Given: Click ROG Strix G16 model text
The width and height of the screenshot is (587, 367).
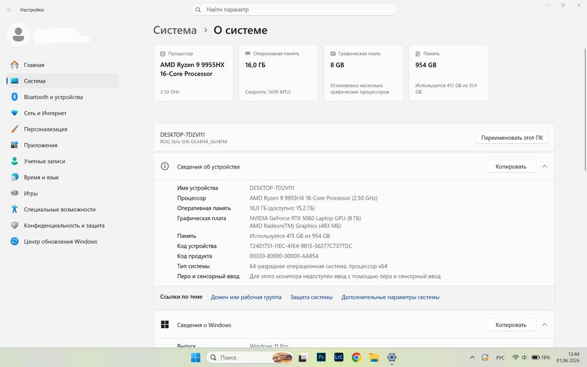Looking at the screenshot, I should [194, 142].
